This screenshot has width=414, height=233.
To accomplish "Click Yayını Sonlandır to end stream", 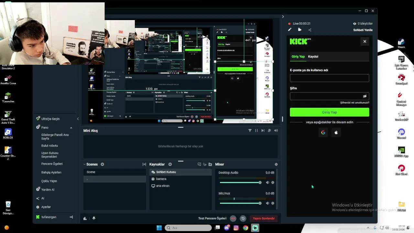I will [x=264, y=218].
